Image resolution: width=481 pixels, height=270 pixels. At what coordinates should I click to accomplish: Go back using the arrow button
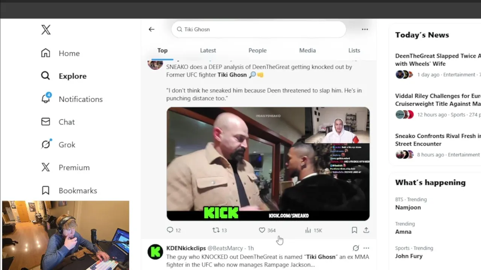pyautogui.click(x=151, y=29)
